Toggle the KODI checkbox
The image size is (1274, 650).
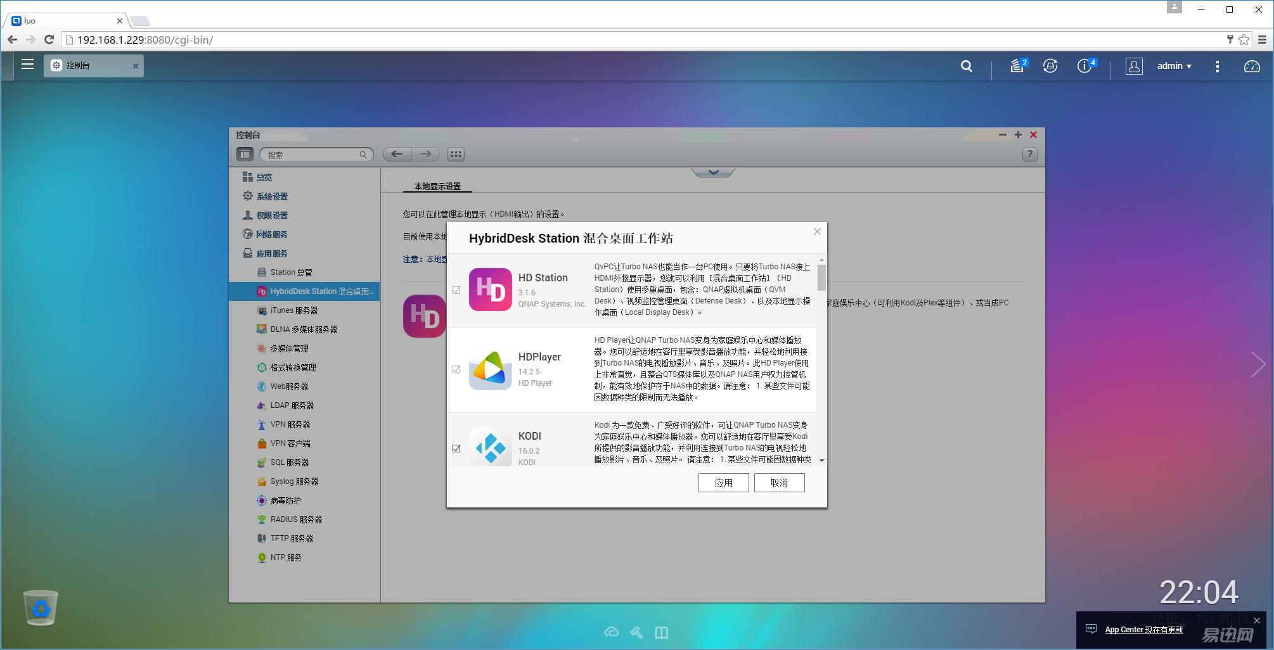[456, 449]
